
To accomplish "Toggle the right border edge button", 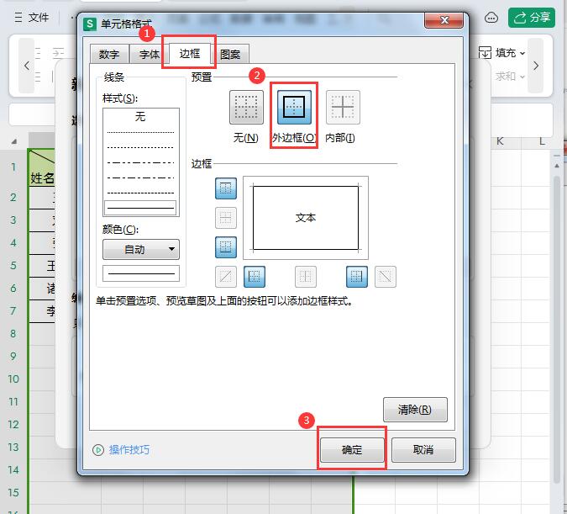I will pyautogui.click(x=357, y=277).
